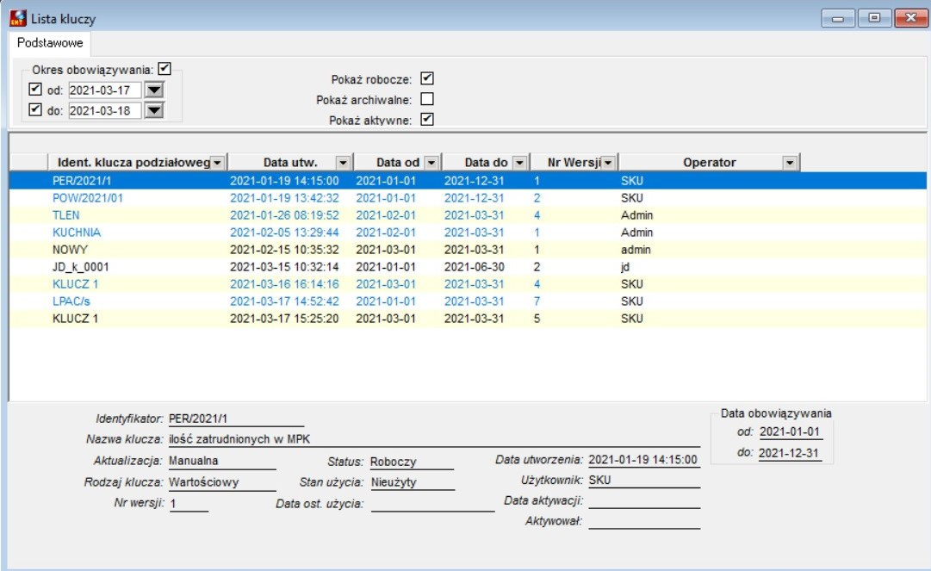Click the empty Aktywował field

644,521
